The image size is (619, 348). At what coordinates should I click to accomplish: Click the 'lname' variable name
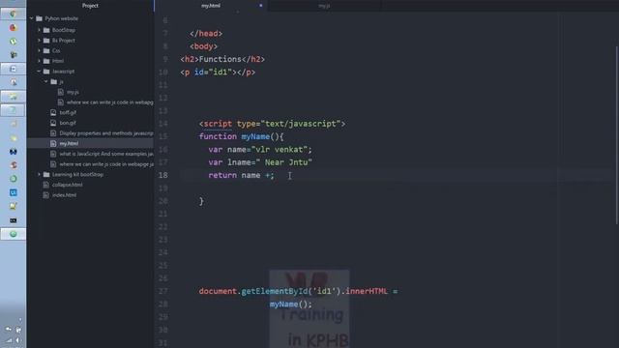[239, 162]
